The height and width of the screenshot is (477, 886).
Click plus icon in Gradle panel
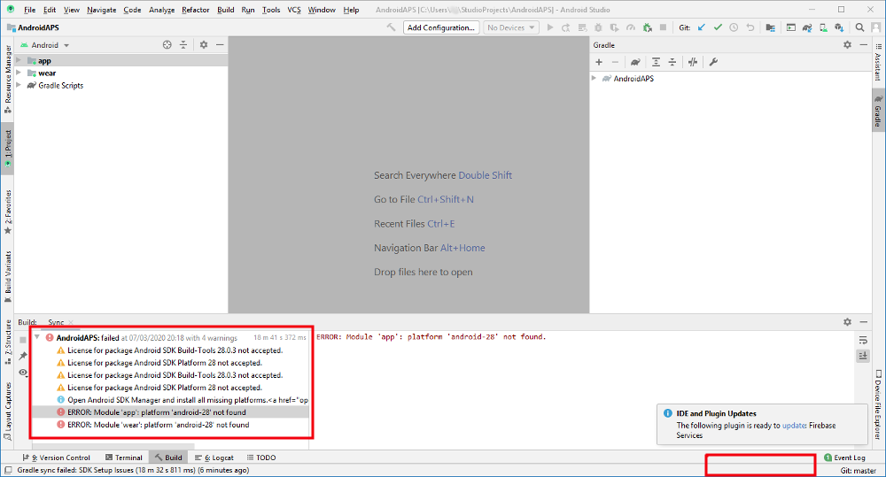[599, 62]
